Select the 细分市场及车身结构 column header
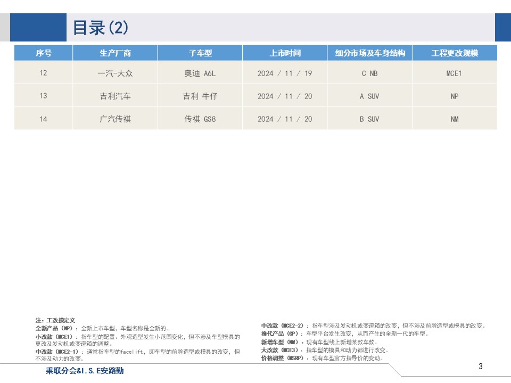Screen dimensions: 511x383 [370, 53]
